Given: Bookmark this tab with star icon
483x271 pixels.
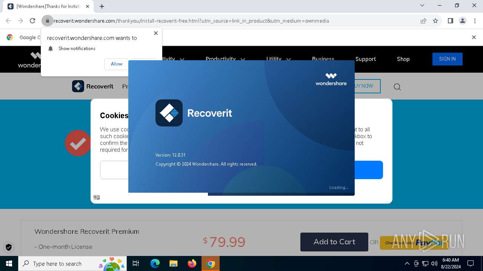Looking at the screenshot, I should pyautogui.click(x=435, y=21).
